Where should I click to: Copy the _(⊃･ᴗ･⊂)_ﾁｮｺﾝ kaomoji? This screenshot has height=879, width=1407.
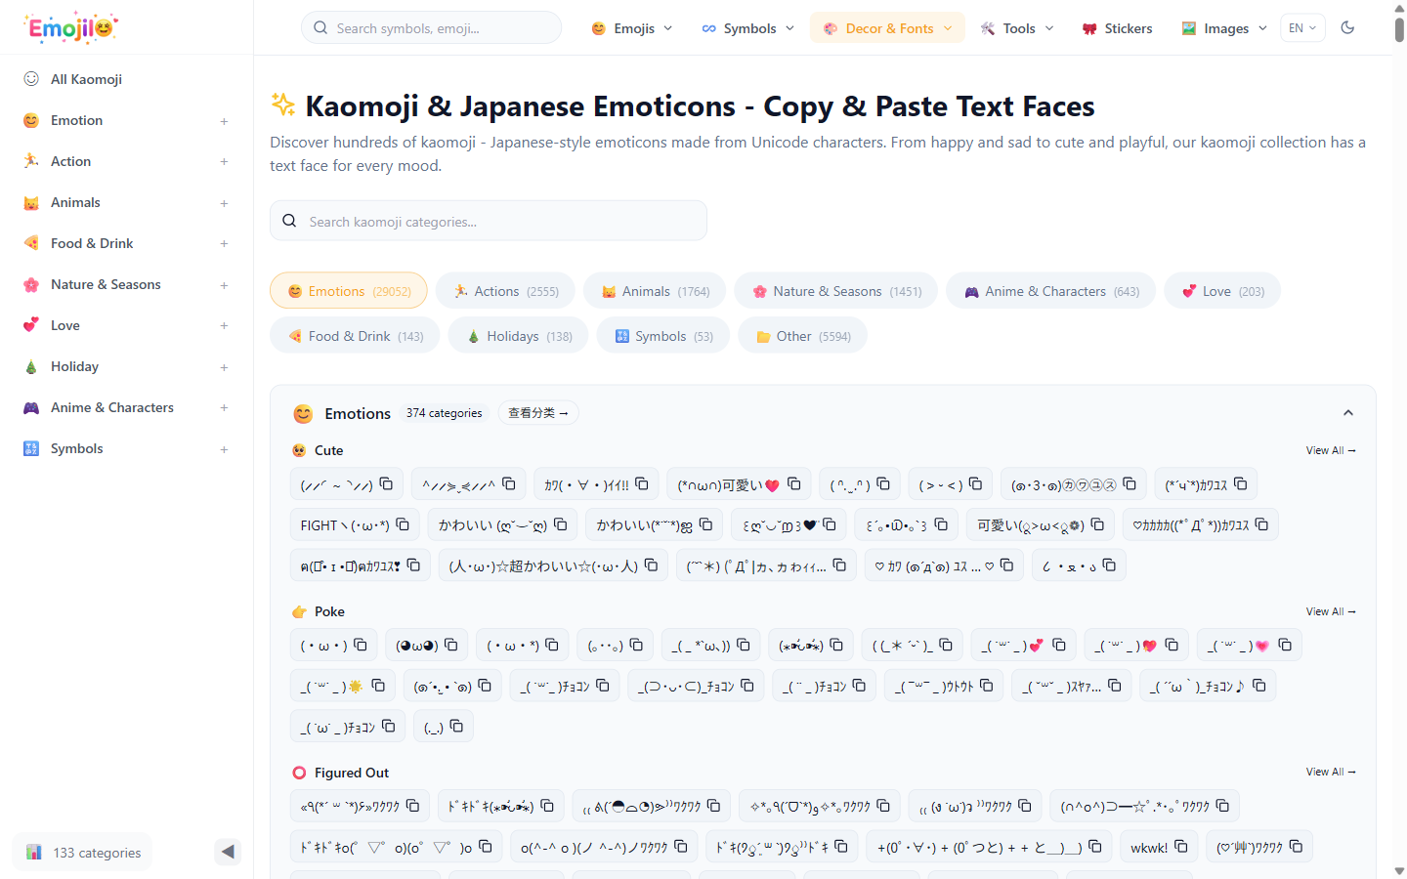click(x=746, y=686)
